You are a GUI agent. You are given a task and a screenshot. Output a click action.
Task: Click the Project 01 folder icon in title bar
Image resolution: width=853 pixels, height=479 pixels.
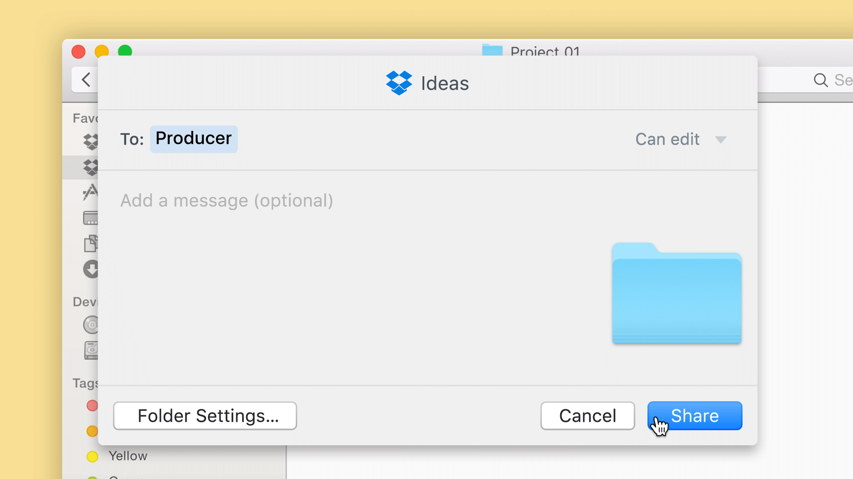(492, 50)
